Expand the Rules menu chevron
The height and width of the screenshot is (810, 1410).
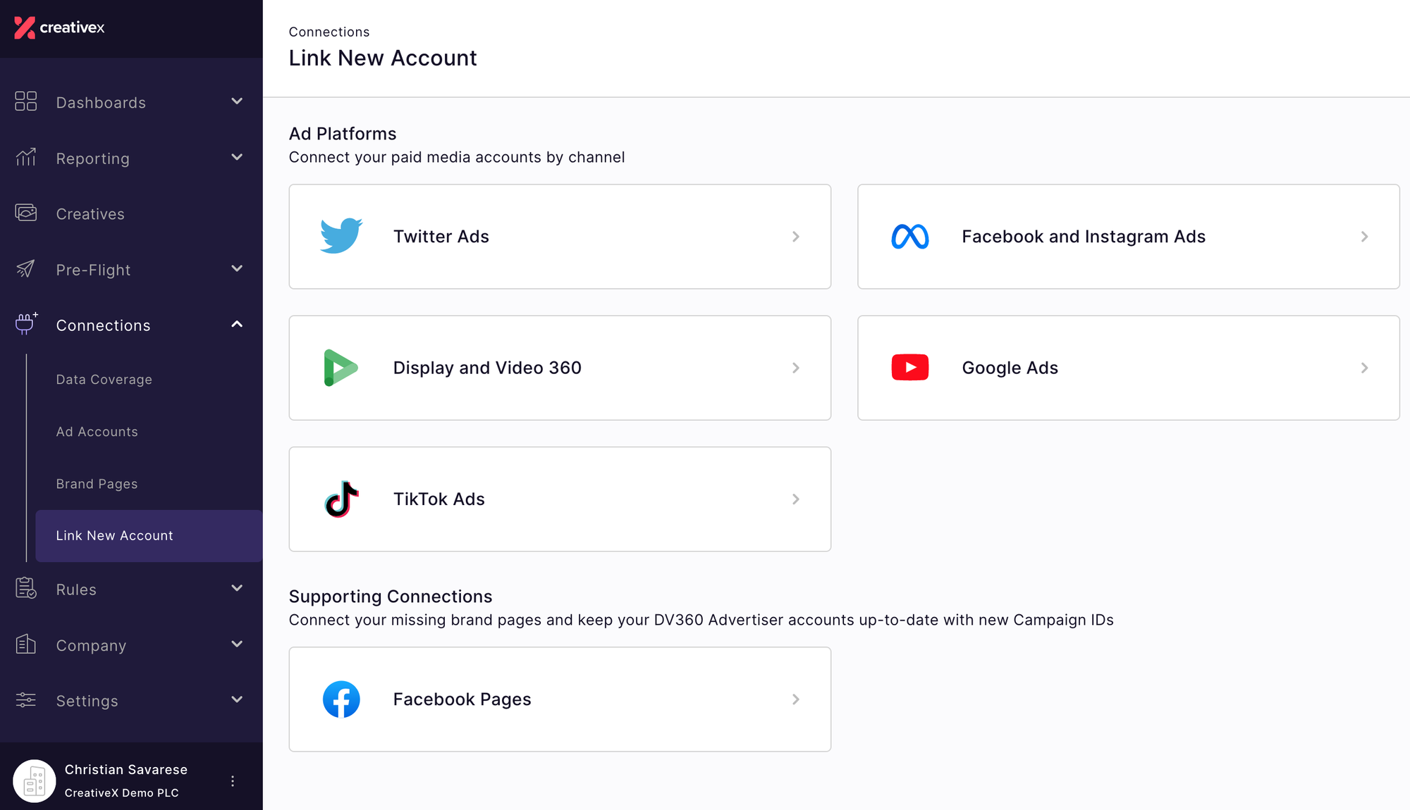point(237,588)
